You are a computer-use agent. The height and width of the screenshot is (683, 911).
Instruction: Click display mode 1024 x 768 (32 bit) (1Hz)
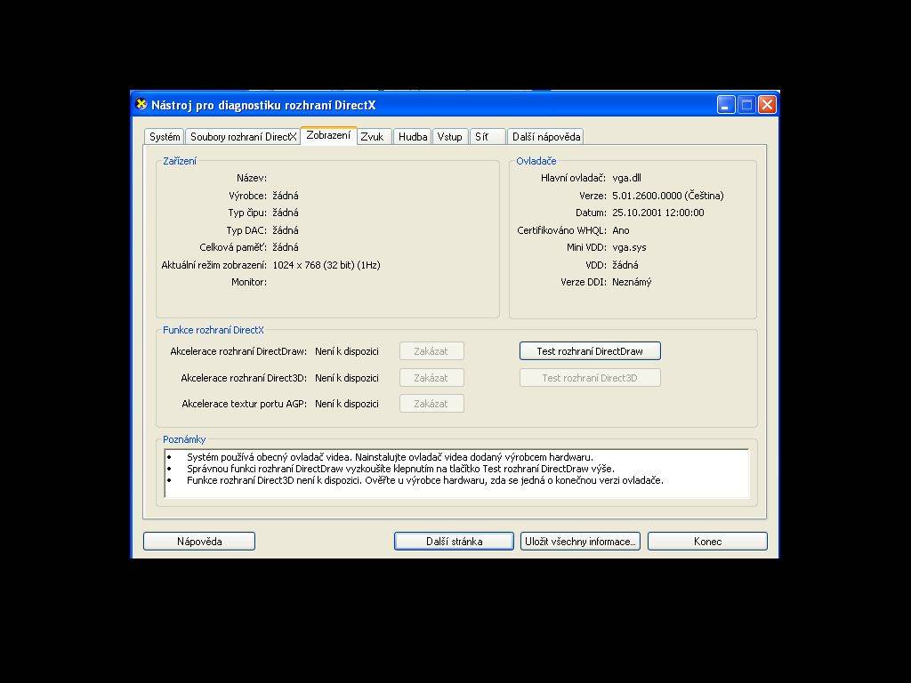point(326,265)
